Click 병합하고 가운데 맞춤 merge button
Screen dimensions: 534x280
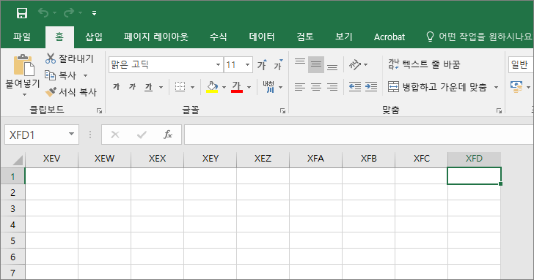[438, 87]
